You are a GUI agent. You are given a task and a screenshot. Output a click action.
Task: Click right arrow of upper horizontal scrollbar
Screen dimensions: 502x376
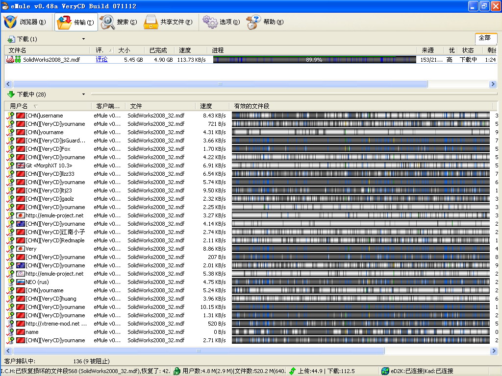pos(493,84)
